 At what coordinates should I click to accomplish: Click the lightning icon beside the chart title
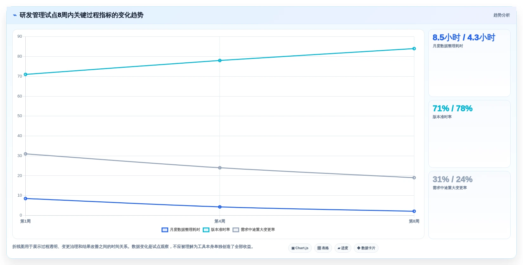click(x=15, y=15)
